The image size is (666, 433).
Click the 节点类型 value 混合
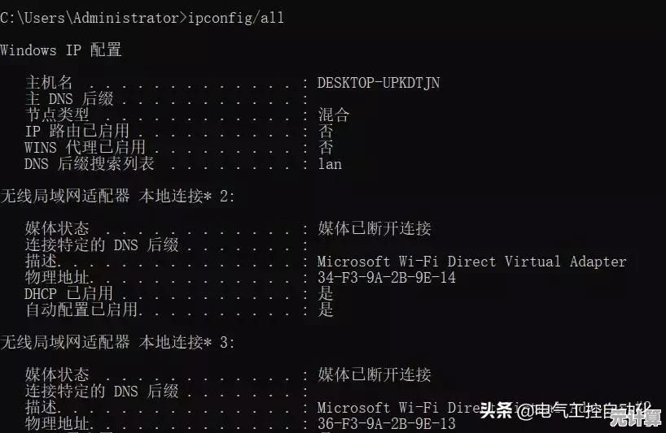point(334,115)
